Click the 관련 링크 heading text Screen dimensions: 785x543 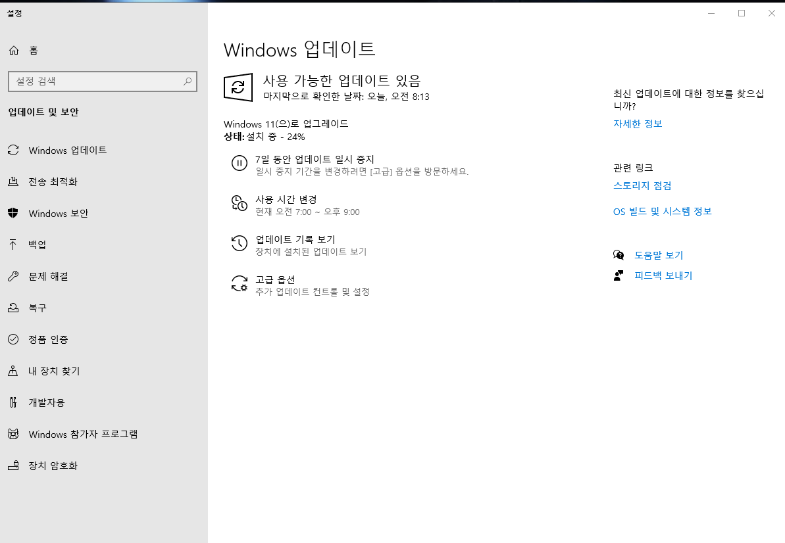[633, 168]
